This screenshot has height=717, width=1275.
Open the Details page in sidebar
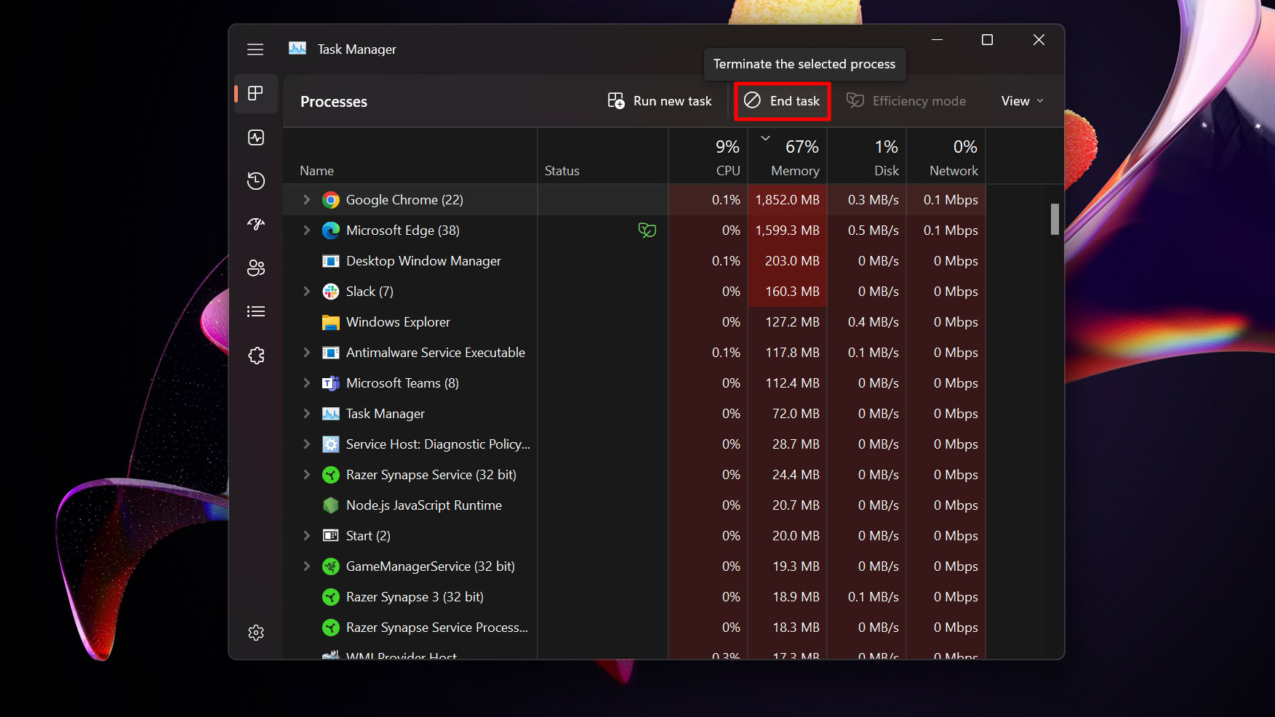256,312
